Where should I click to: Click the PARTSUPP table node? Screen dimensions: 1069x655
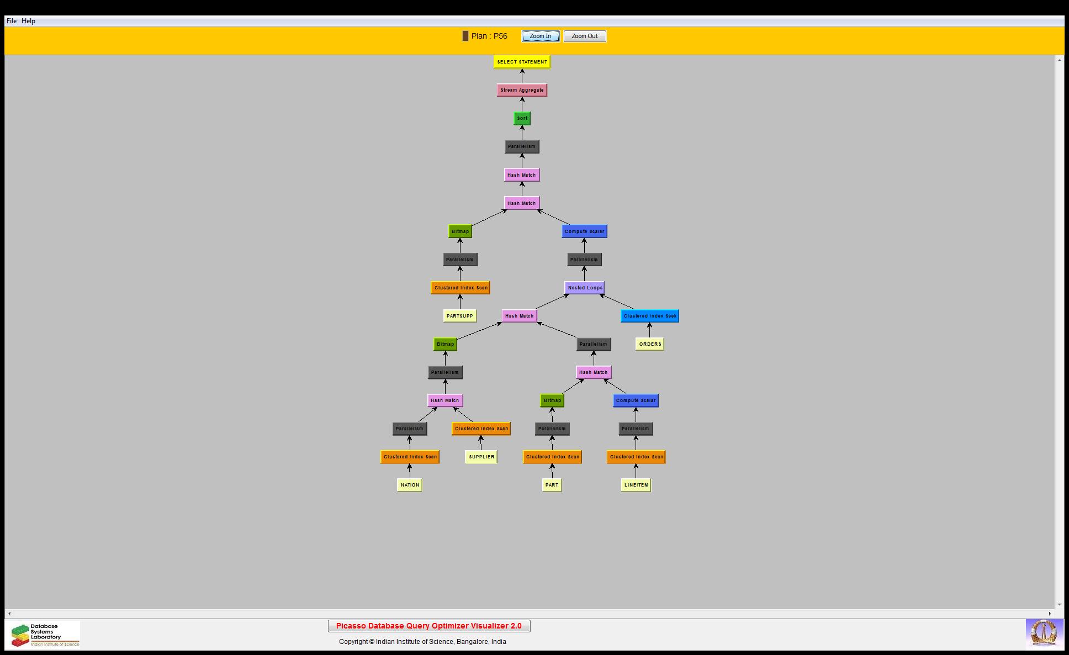tap(459, 316)
